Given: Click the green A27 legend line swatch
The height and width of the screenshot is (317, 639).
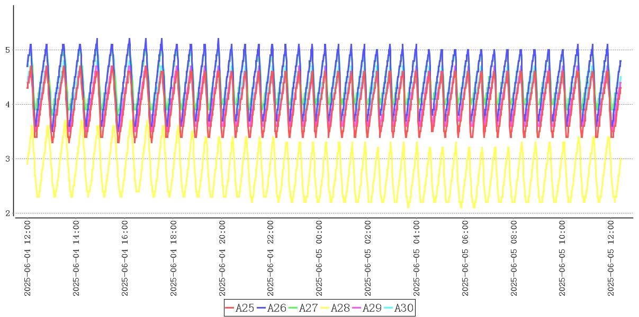Looking at the screenshot, I should pos(293,308).
